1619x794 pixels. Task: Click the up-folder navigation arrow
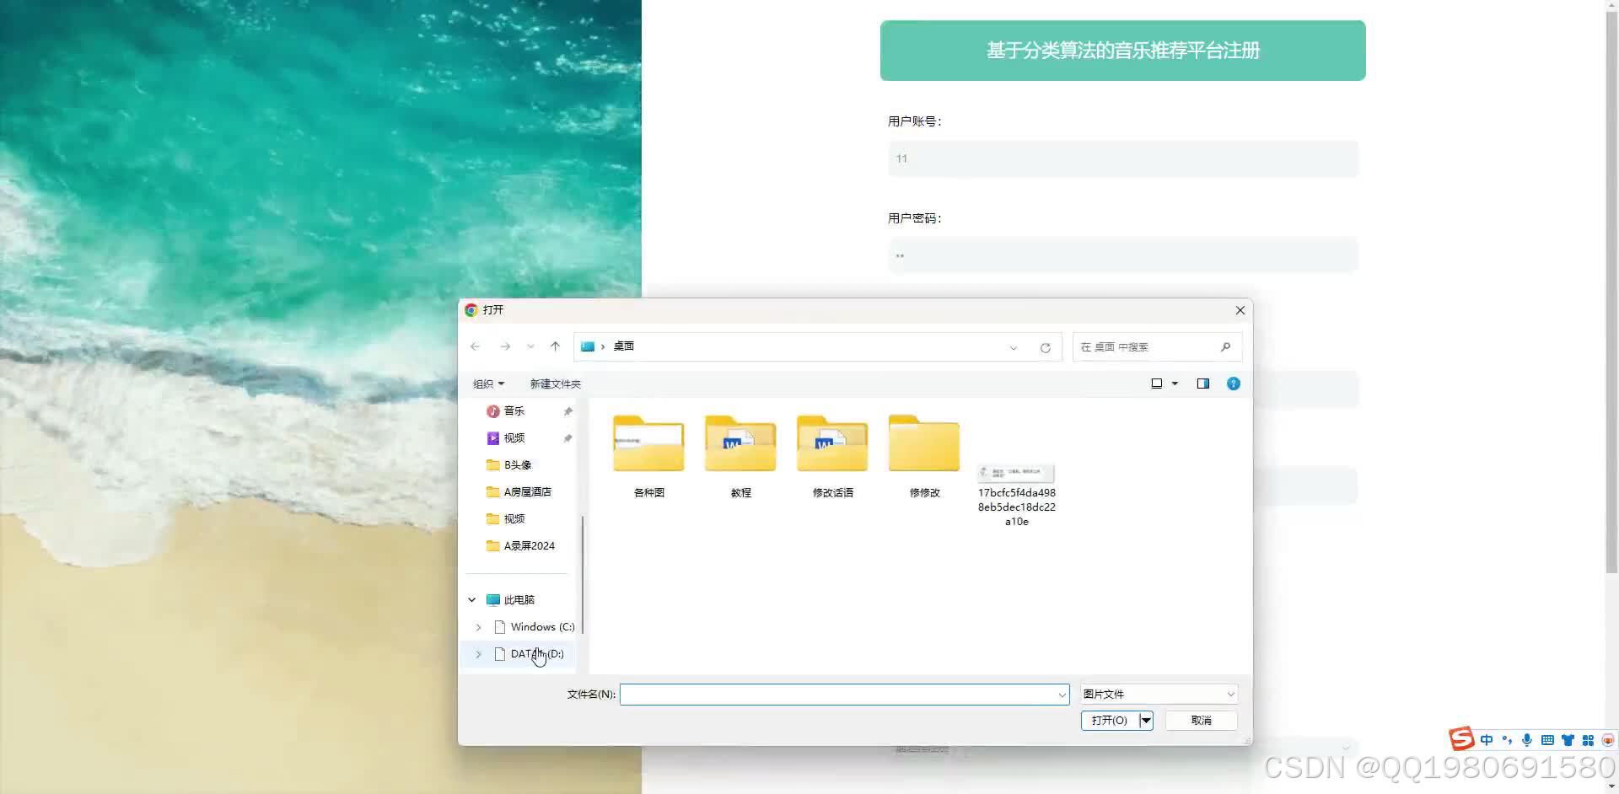(555, 346)
